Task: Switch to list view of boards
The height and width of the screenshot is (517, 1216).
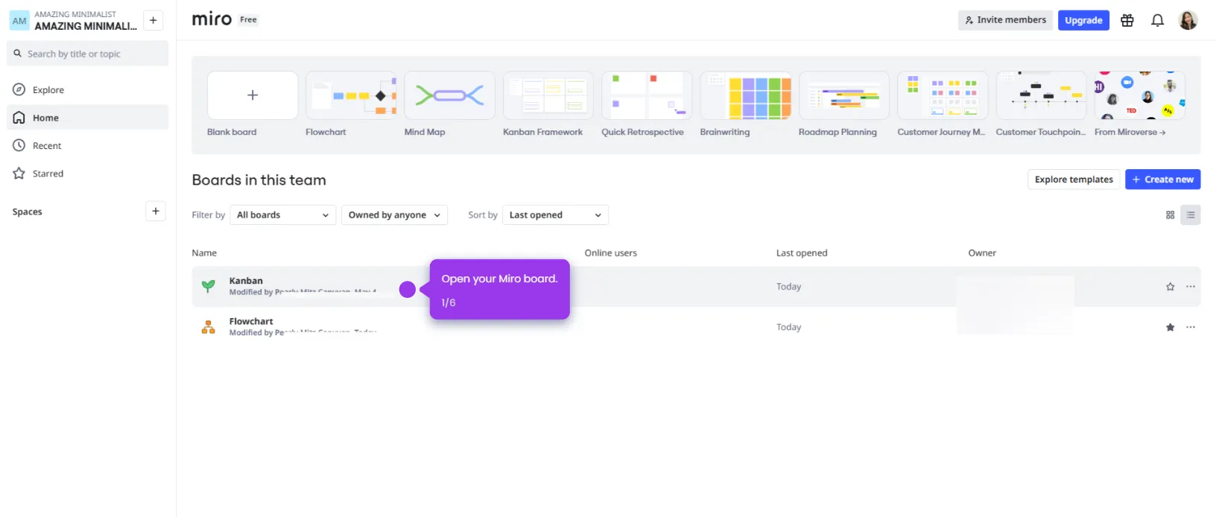Action: (1191, 215)
